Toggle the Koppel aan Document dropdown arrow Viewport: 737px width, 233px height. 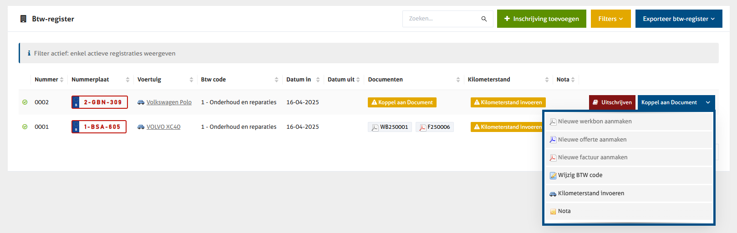click(x=708, y=102)
